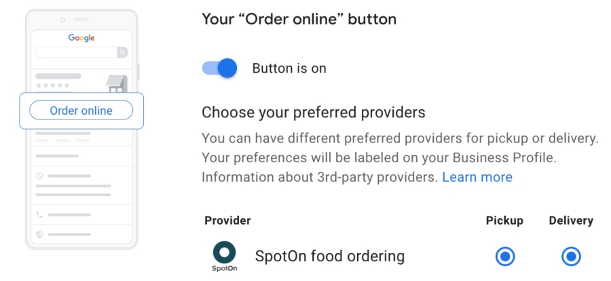This screenshot has height=281, width=611.
Task: Click the Pickup column header
Action: (x=504, y=221)
